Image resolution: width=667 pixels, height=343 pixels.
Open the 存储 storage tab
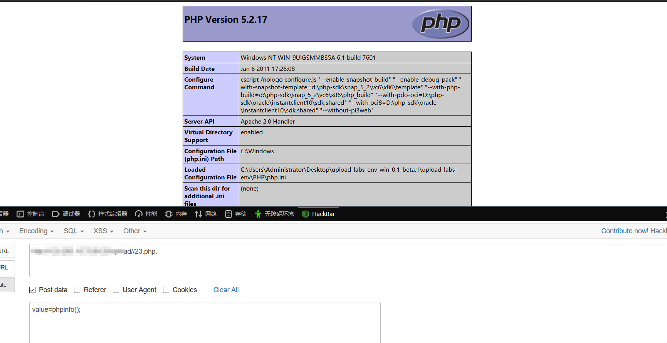pyautogui.click(x=236, y=214)
